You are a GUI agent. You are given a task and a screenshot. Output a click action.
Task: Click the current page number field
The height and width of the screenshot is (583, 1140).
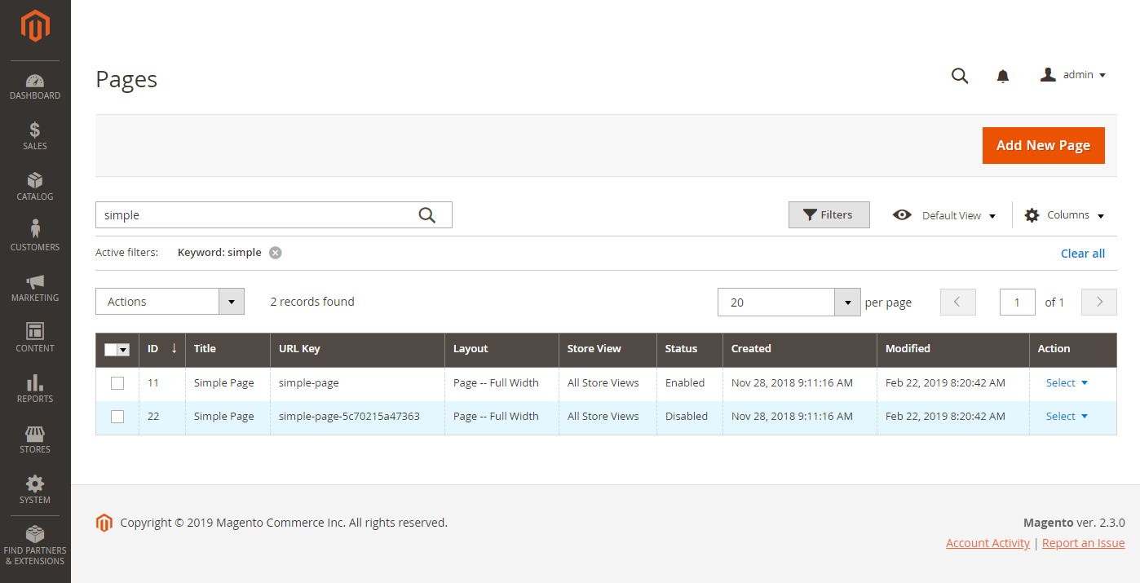(1017, 303)
